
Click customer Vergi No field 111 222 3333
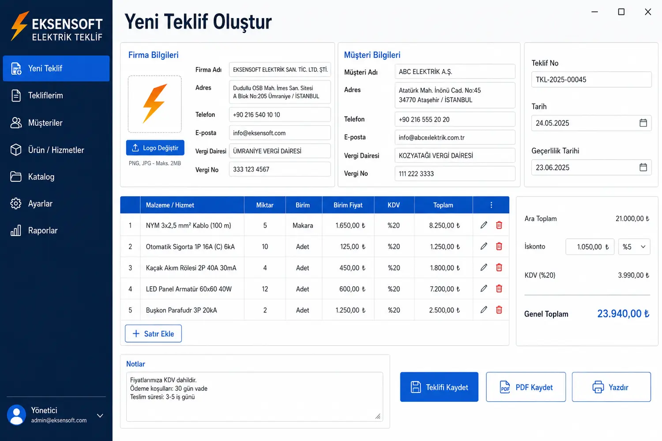(455, 173)
